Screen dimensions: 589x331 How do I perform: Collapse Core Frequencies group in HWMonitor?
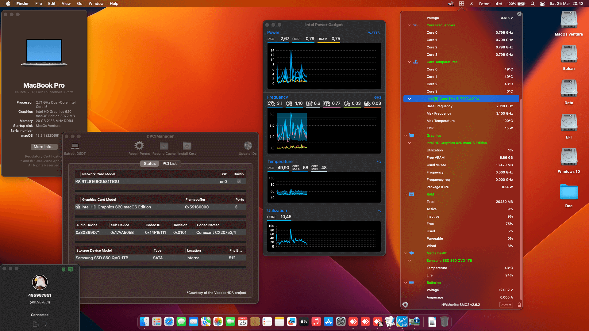[x=409, y=25]
